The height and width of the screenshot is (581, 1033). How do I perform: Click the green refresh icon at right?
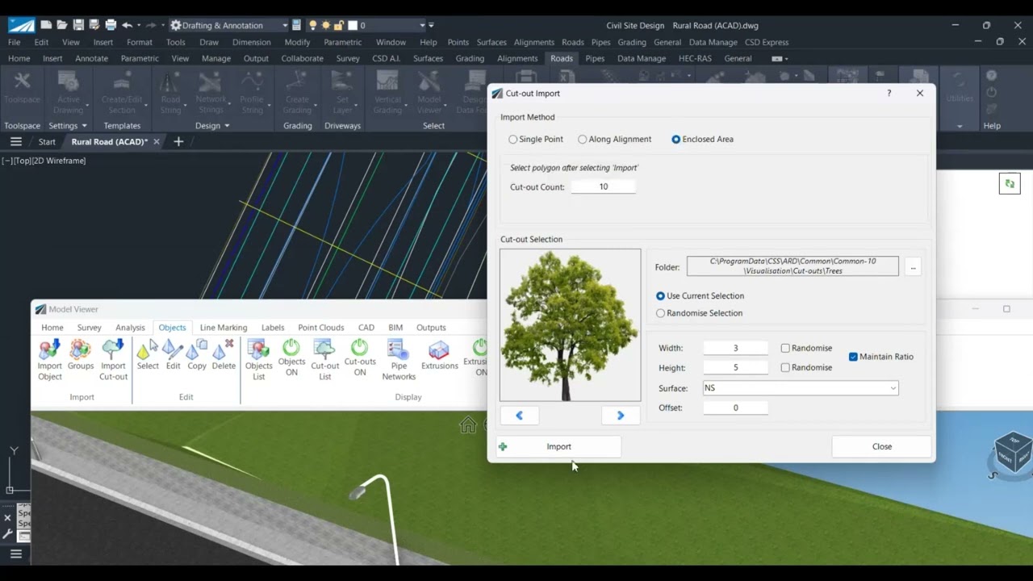click(x=1010, y=184)
